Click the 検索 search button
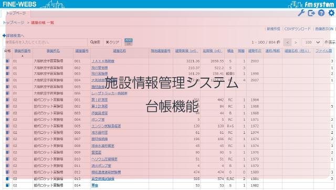 click(x=95, y=43)
